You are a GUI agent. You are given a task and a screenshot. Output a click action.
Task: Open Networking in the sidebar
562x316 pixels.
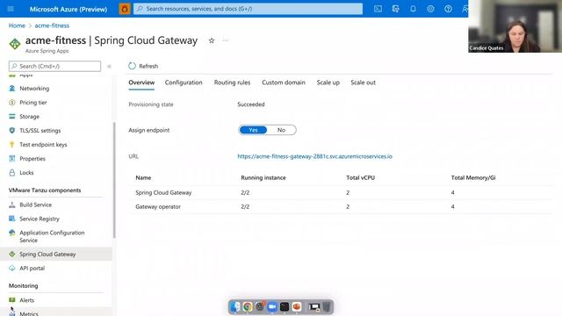coord(34,88)
